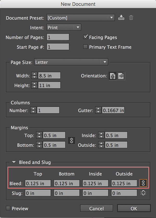The height and width of the screenshot is (218, 156).
Task: Decrease Top margin stepper
Action: [x=39, y=137]
